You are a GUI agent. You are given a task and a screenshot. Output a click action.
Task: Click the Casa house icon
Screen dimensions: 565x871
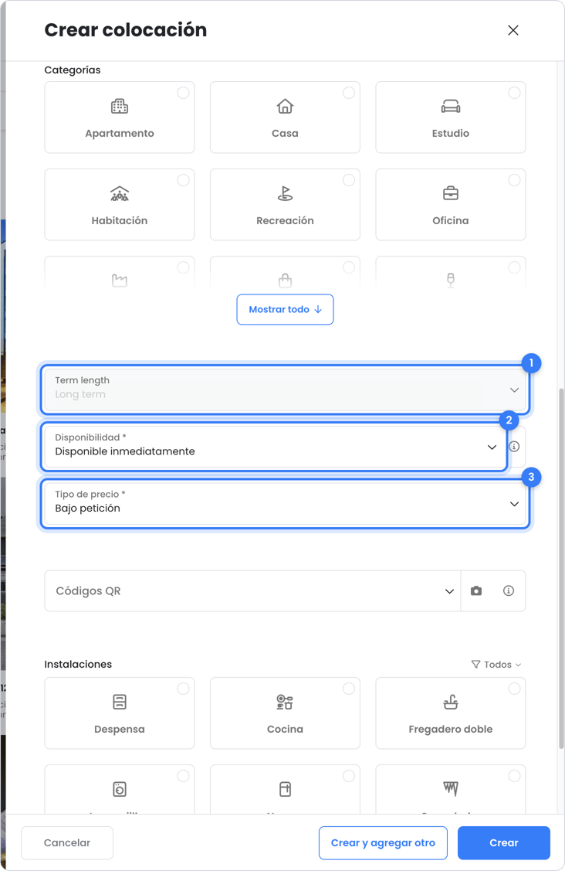(x=285, y=106)
